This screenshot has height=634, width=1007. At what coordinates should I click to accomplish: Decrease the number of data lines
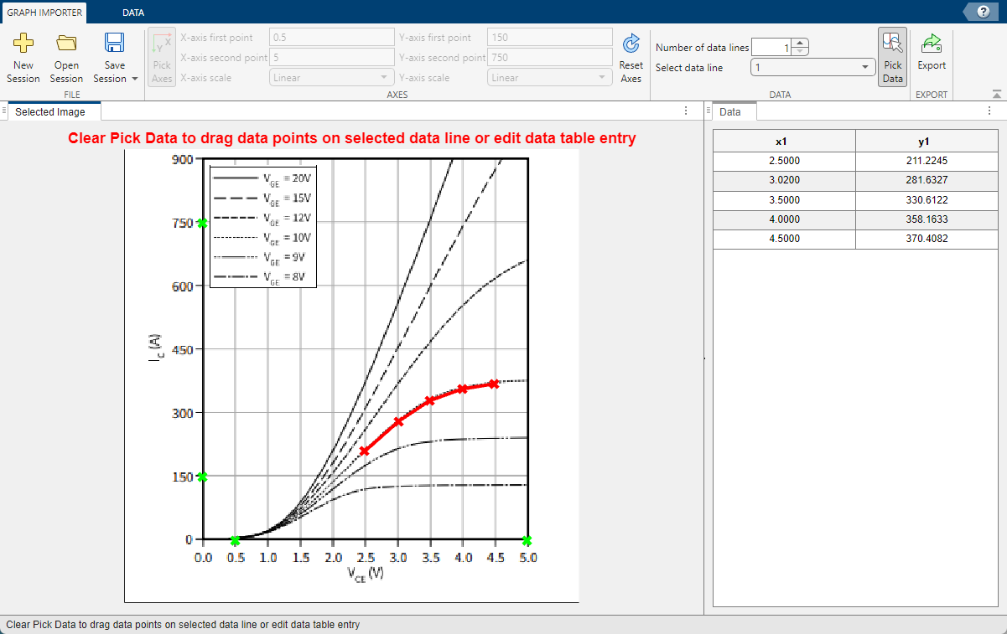[800, 51]
